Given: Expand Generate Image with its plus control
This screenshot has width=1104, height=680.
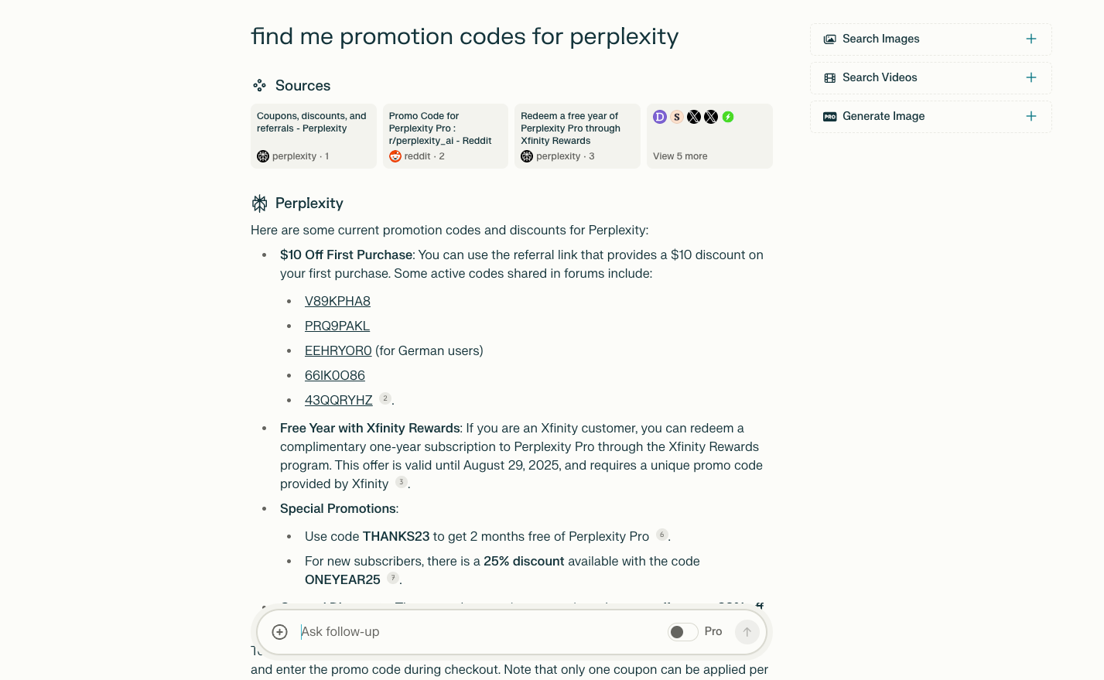Looking at the screenshot, I should (x=1031, y=116).
